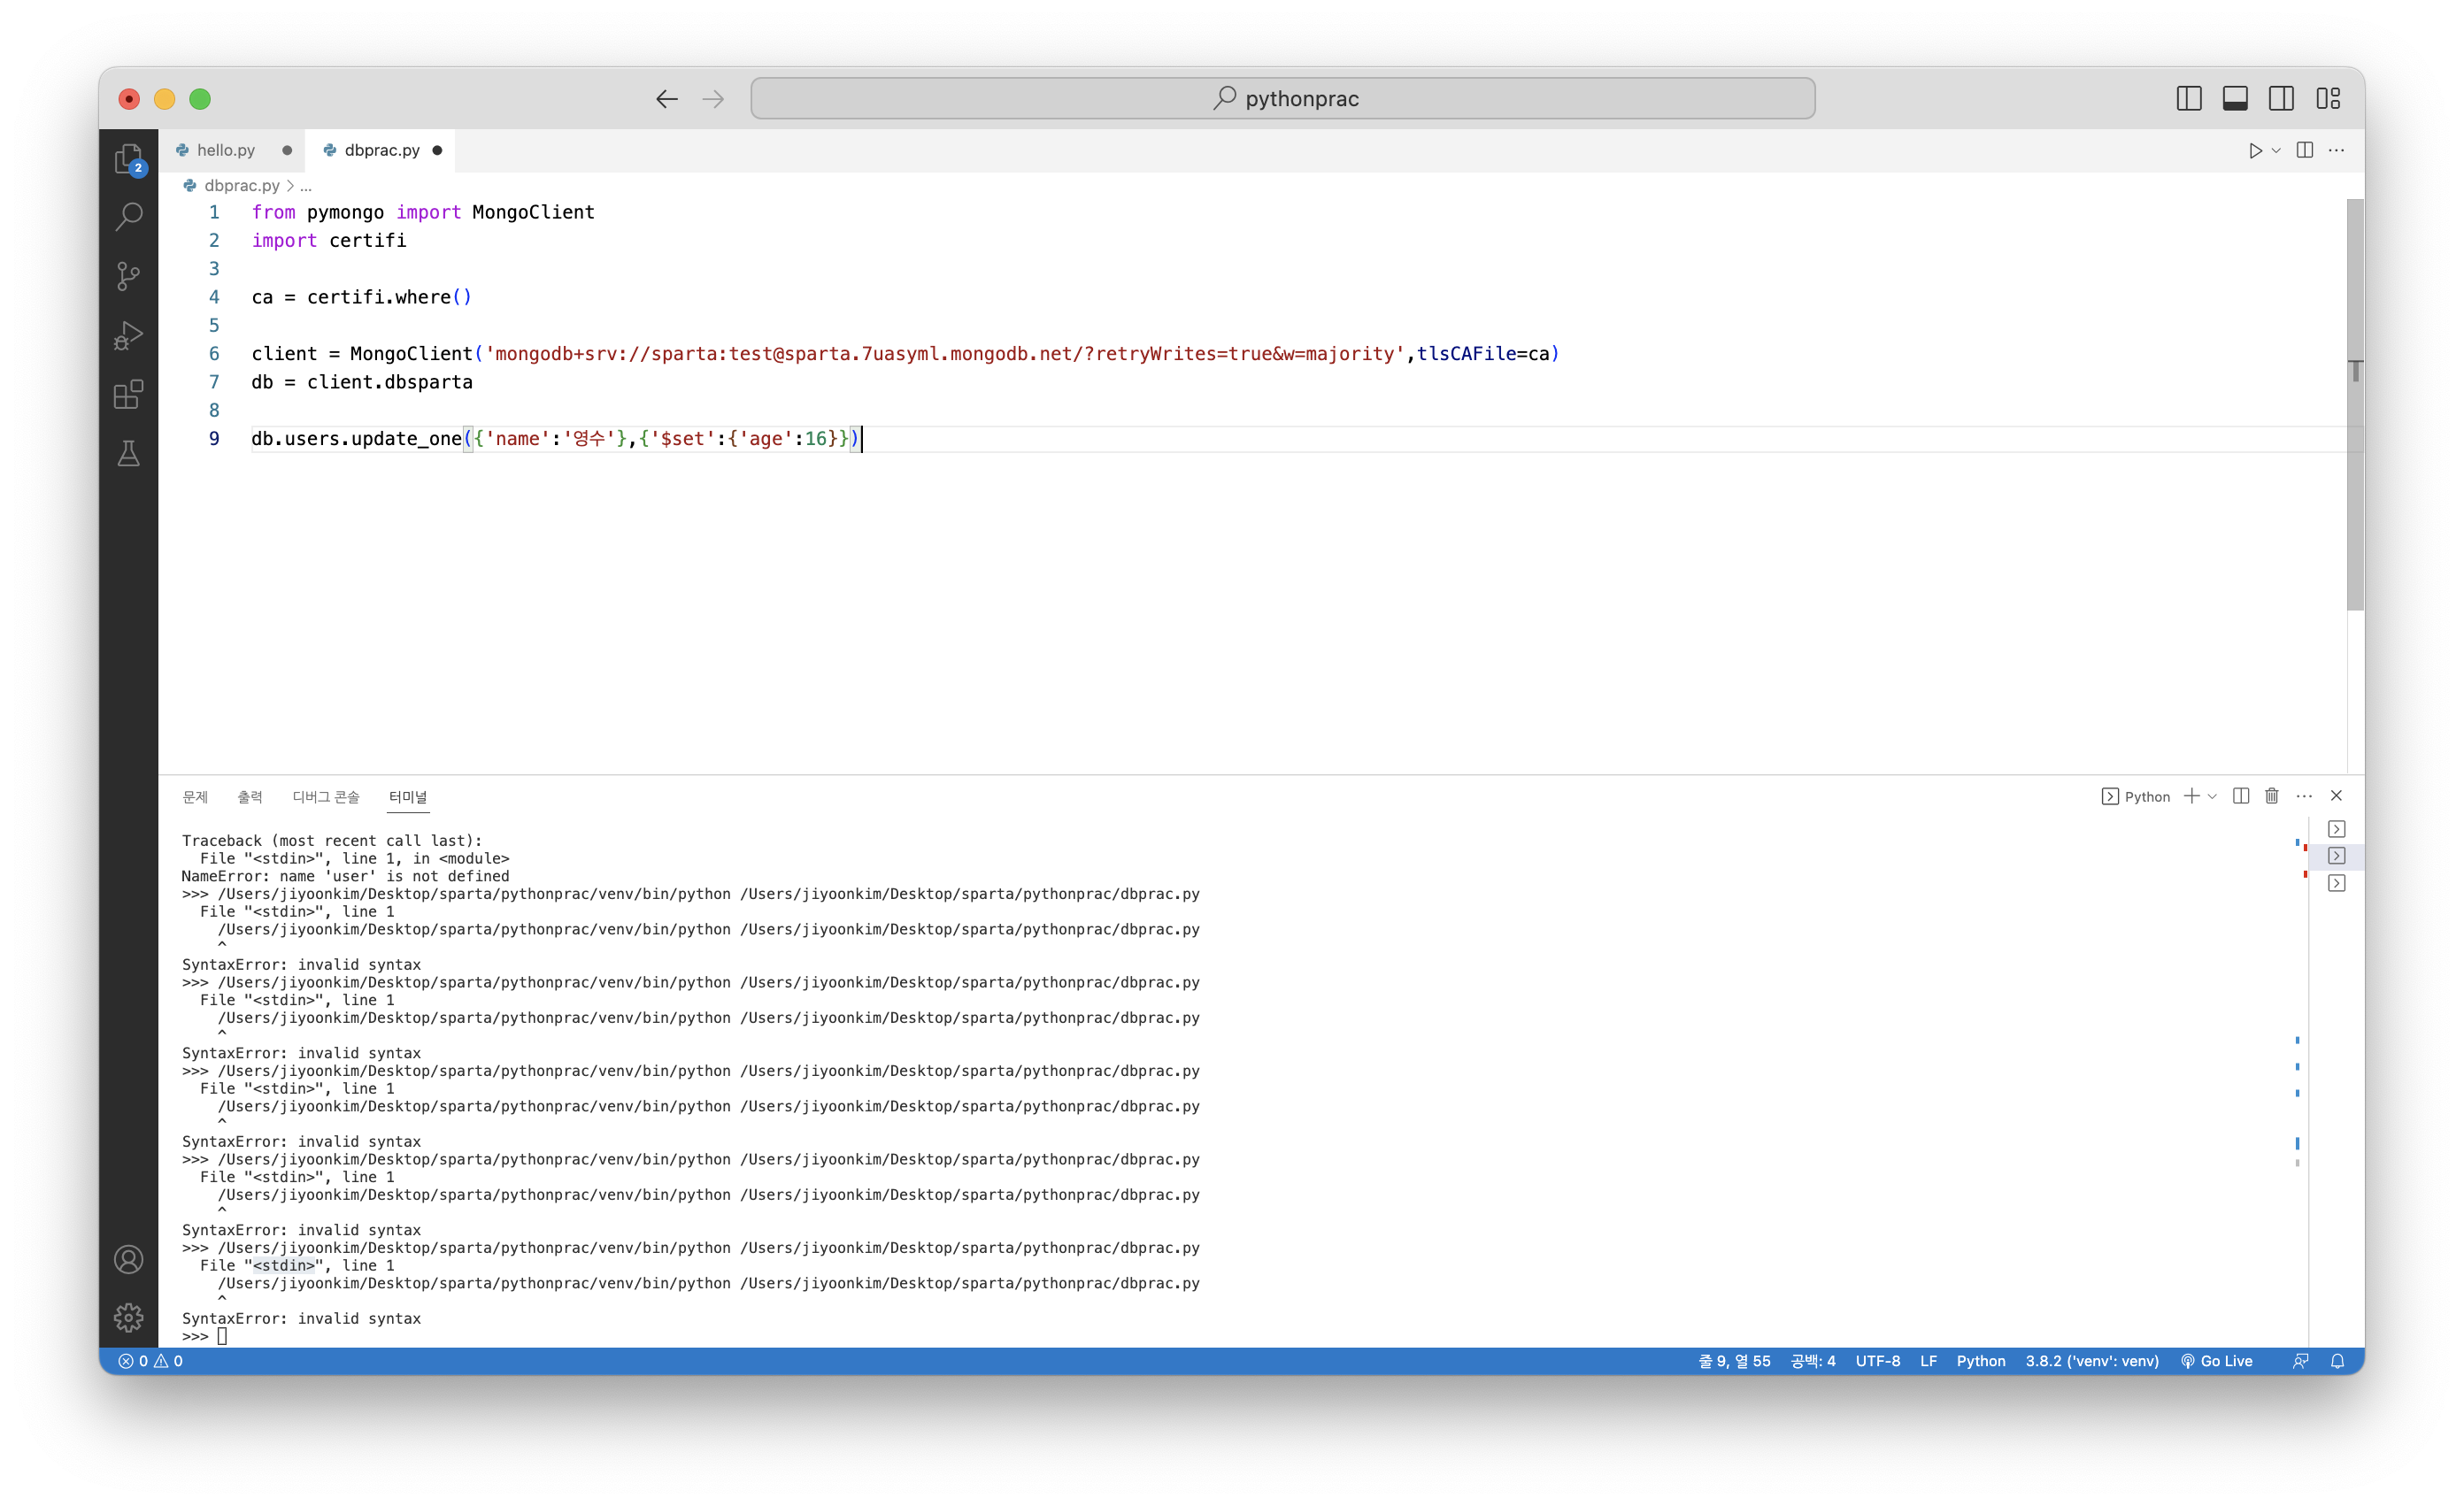The width and height of the screenshot is (2464, 1506).
Task: Close the terminal panel with X
Action: click(2336, 796)
